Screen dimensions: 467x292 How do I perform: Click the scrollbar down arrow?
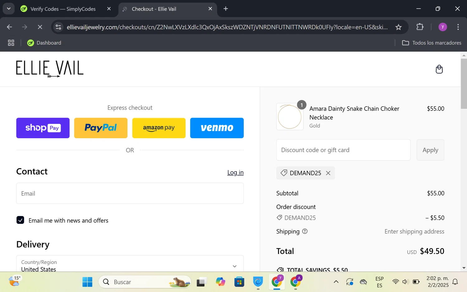pyautogui.click(x=464, y=268)
